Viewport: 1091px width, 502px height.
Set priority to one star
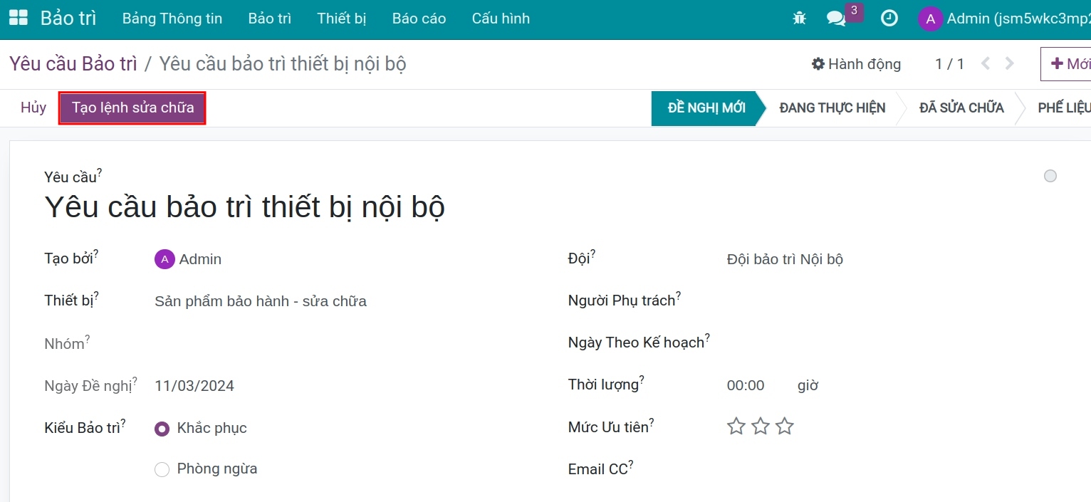click(736, 427)
